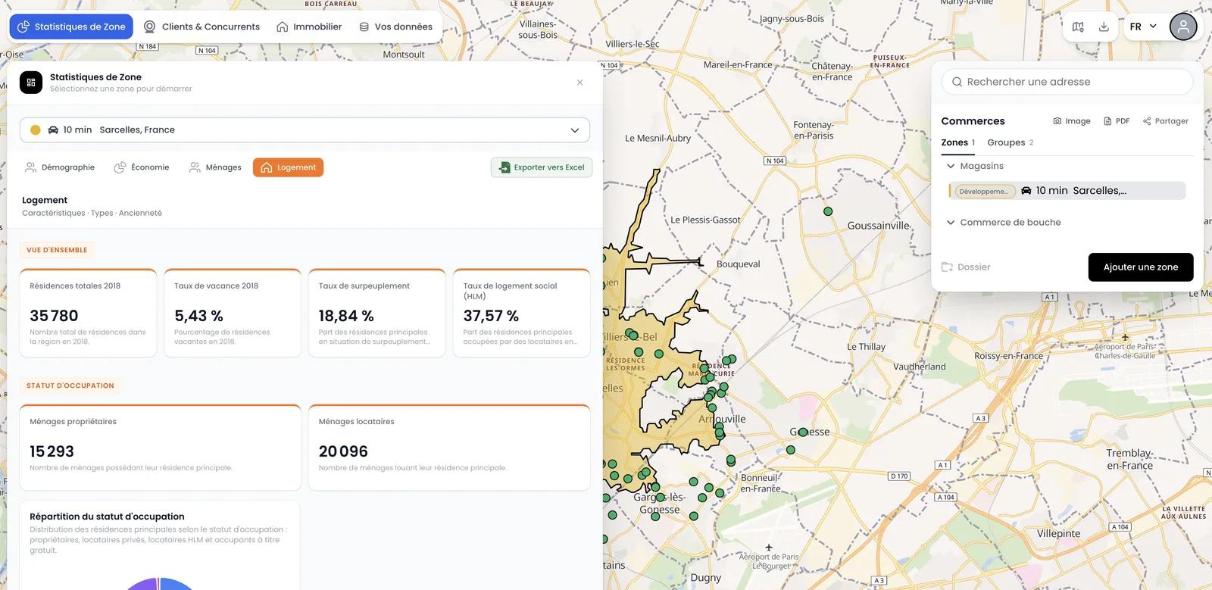This screenshot has height=590, width=1212.
Task: Click the Immobilier house icon
Action: click(283, 27)
